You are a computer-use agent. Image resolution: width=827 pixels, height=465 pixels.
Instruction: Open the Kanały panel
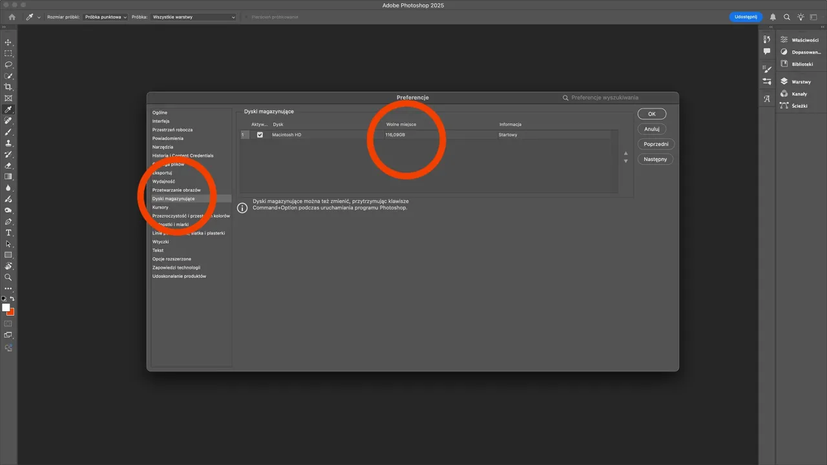tap(799, 94)
